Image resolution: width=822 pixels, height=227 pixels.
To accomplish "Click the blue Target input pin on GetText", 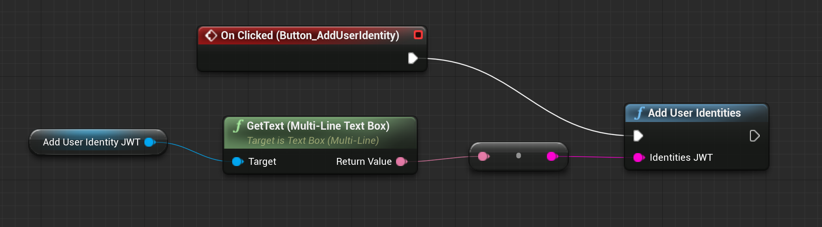I will (x=237, y=162).
